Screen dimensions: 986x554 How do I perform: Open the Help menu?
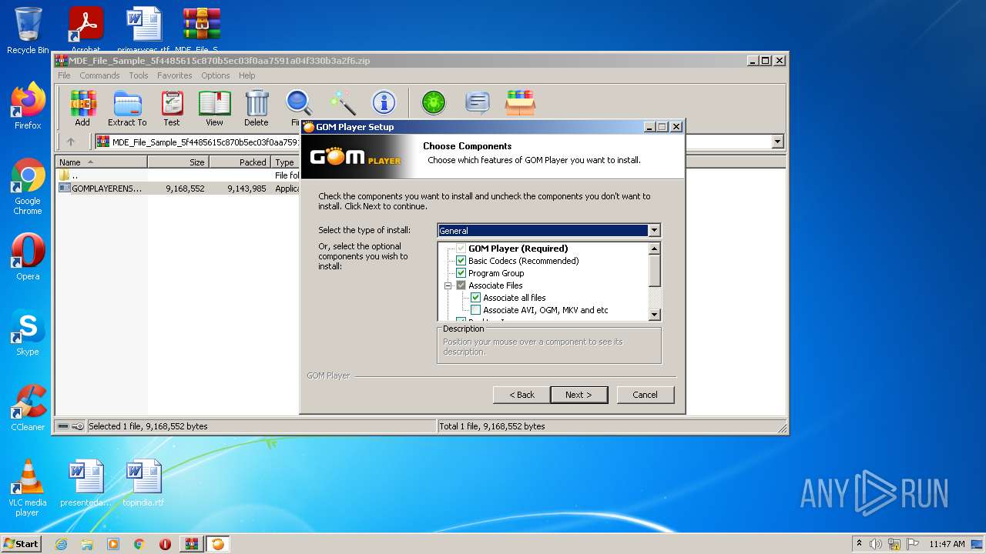click(x=246, y=75)
